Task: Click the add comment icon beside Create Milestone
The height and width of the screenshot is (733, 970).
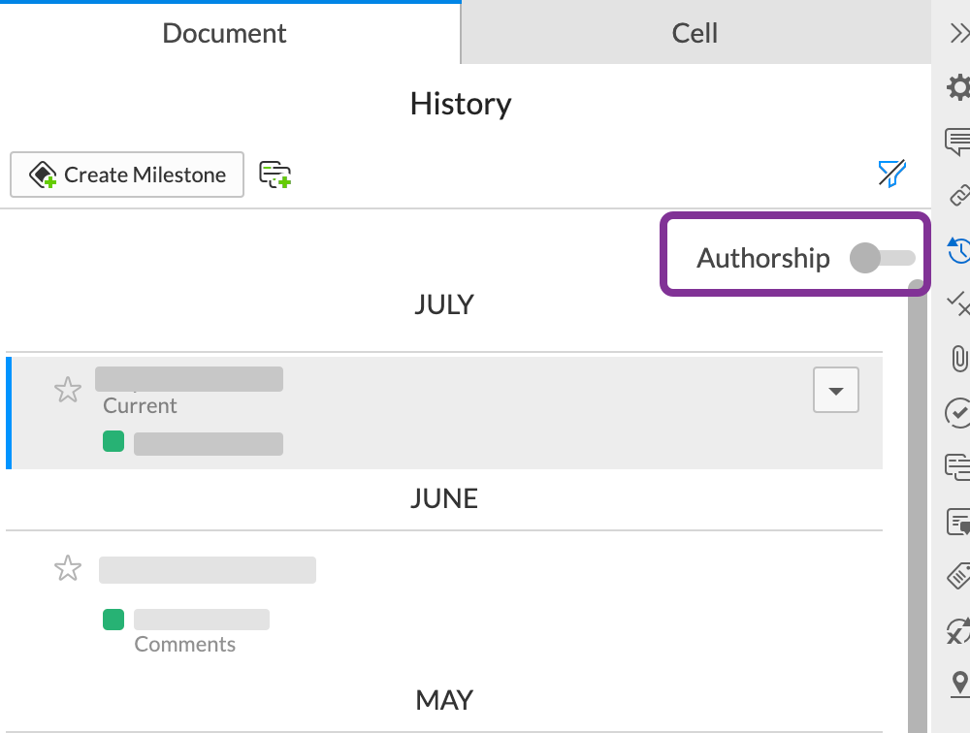Action: [x=275, y=175]
